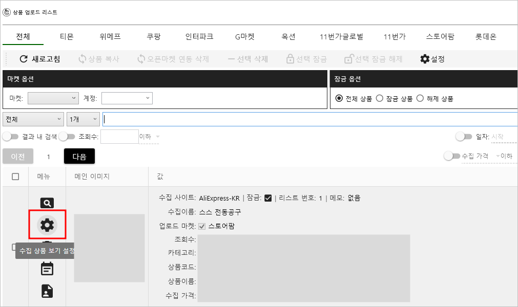Click the calendar memo icon in menu column

tap(47, 269)
